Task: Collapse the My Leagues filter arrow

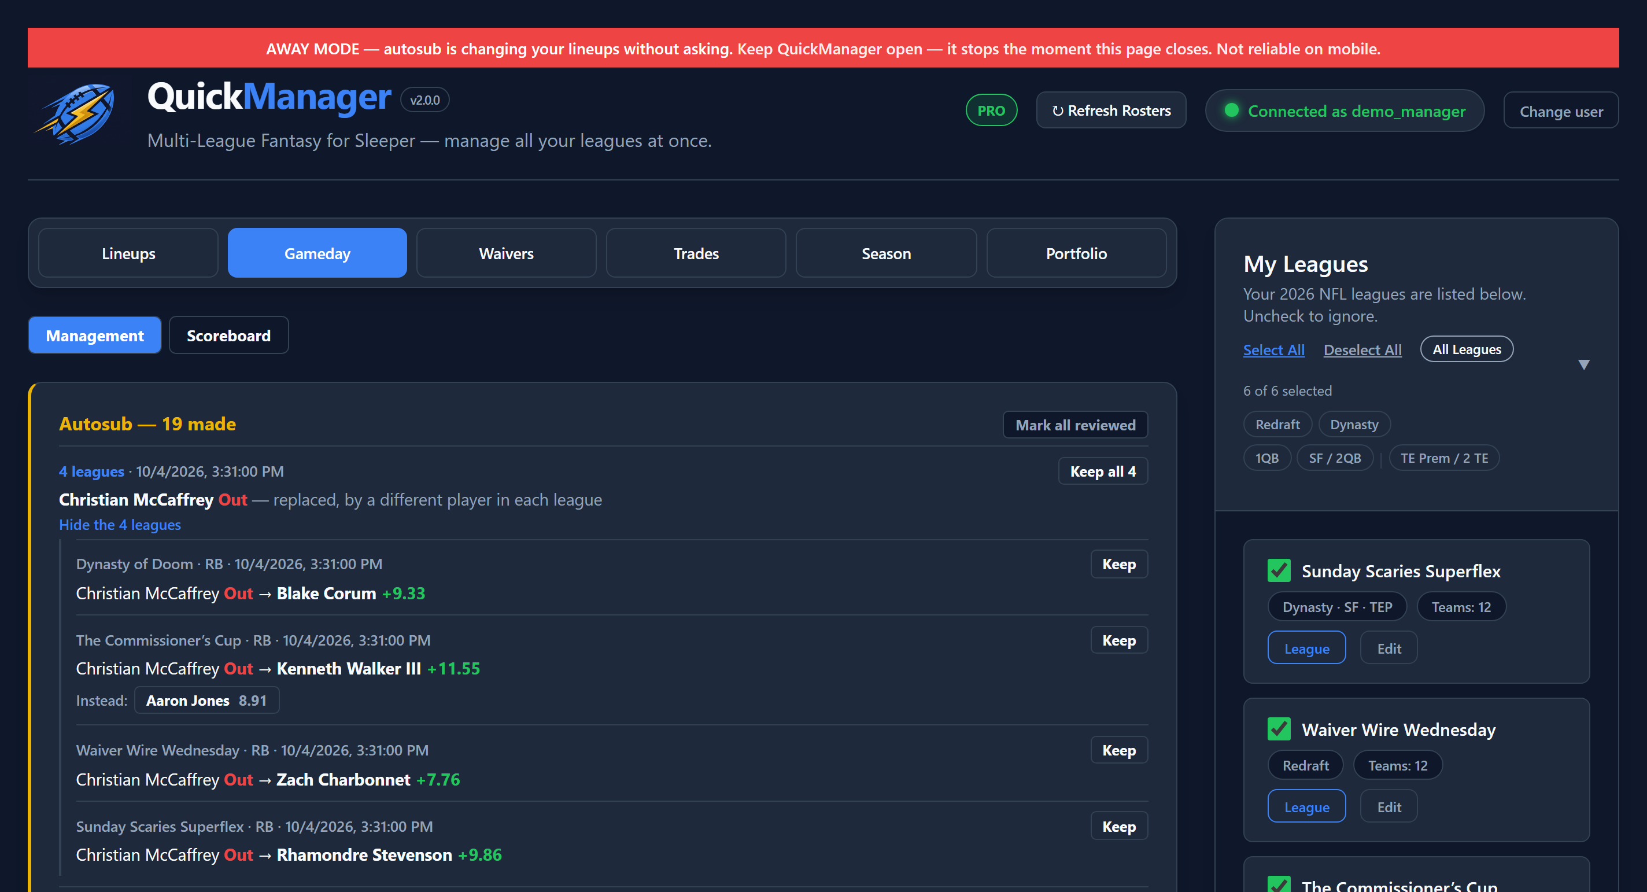Action: tap(1583, 364)
